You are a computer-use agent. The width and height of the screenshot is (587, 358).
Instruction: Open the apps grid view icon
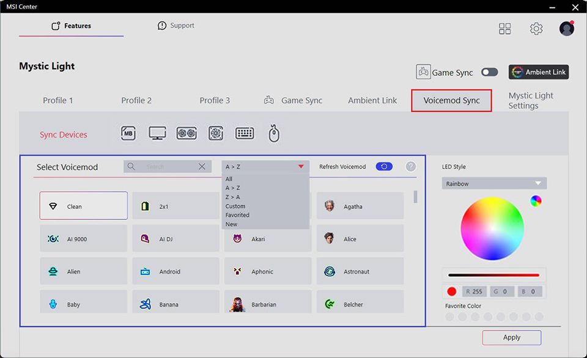[504, 29]
